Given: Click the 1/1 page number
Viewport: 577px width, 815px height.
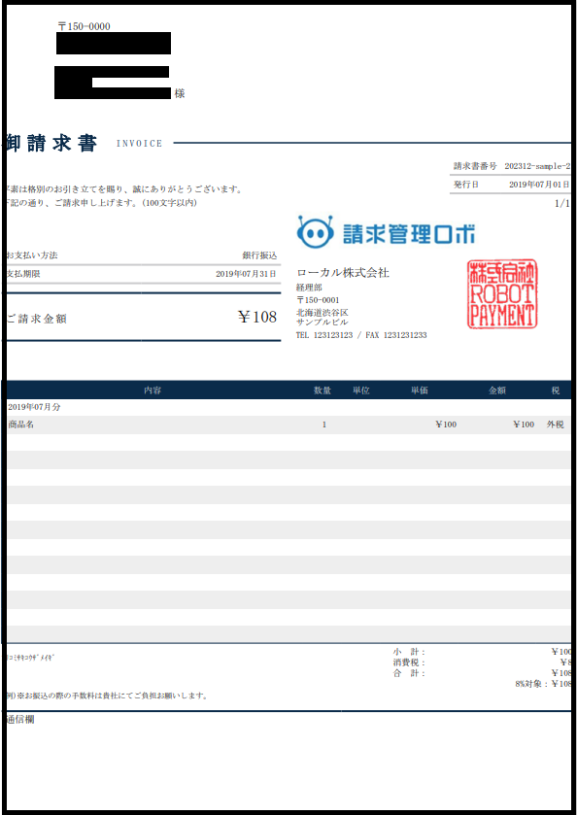Looking at the screenshot, I should pos(562,204).
